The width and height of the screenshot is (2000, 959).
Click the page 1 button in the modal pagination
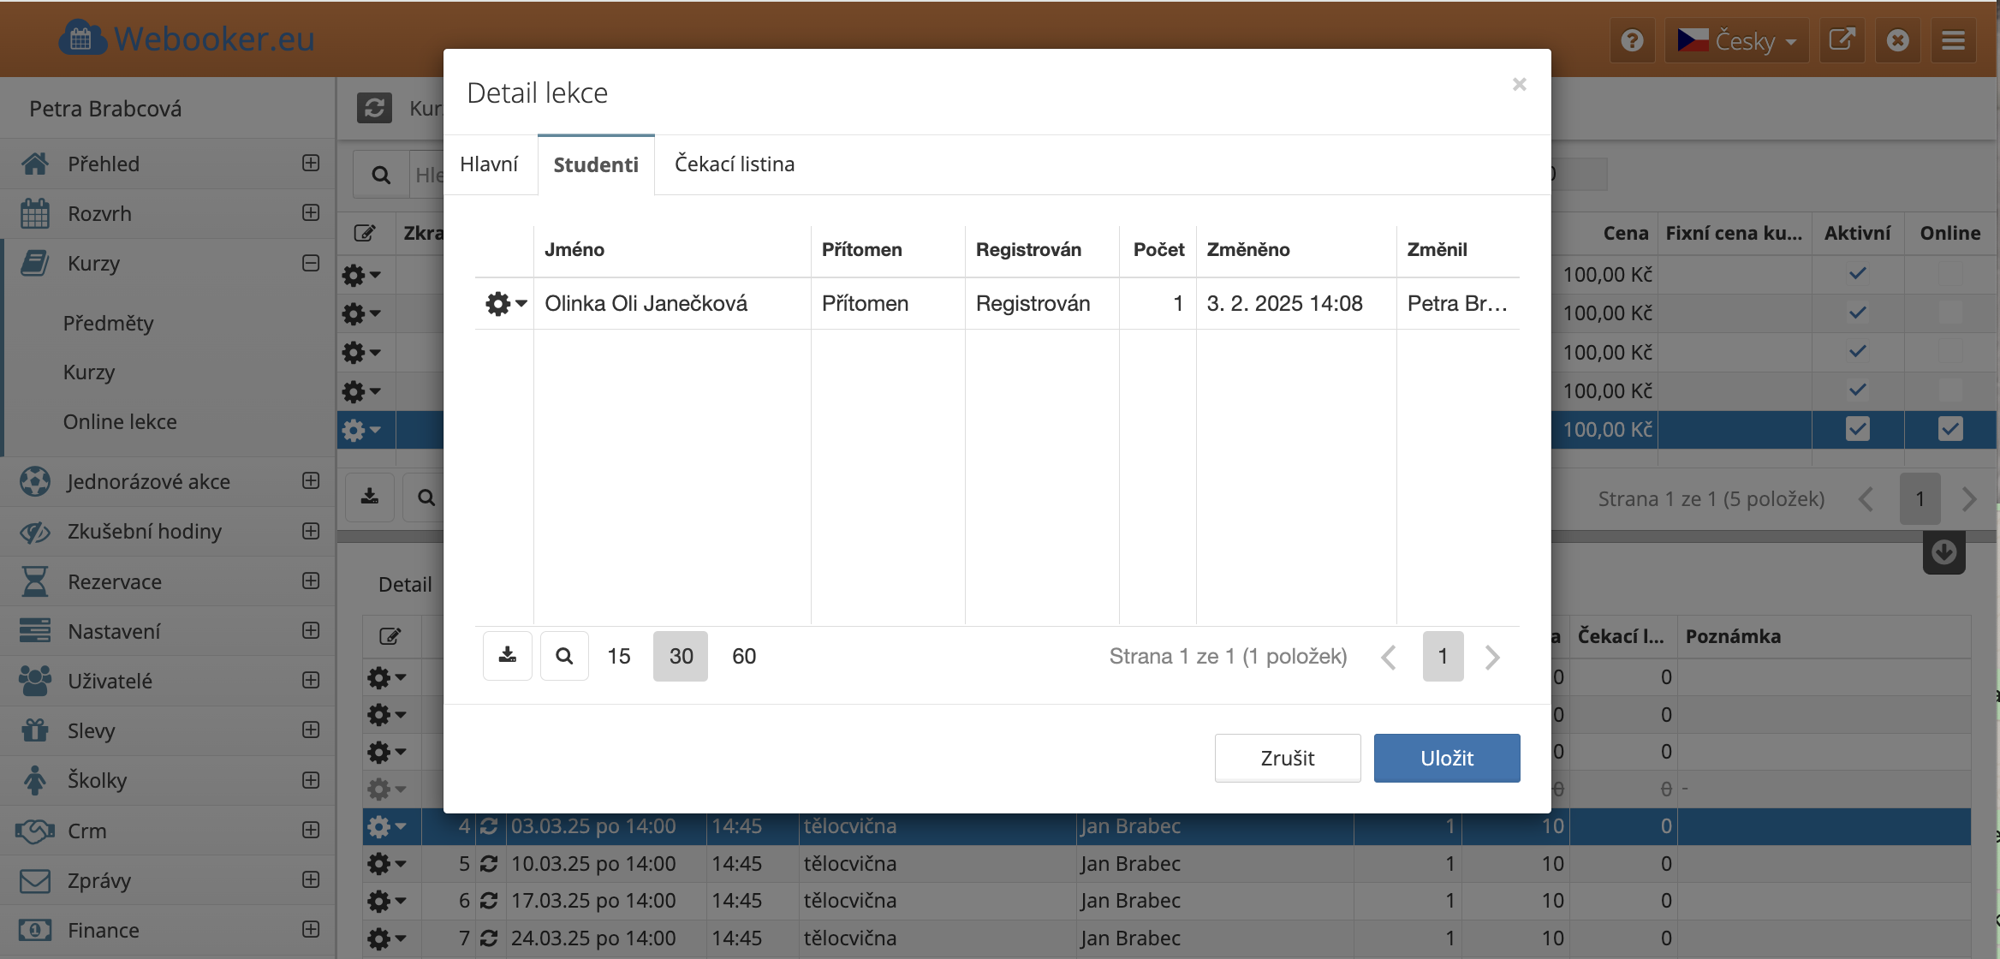(x=1443, y=656)
